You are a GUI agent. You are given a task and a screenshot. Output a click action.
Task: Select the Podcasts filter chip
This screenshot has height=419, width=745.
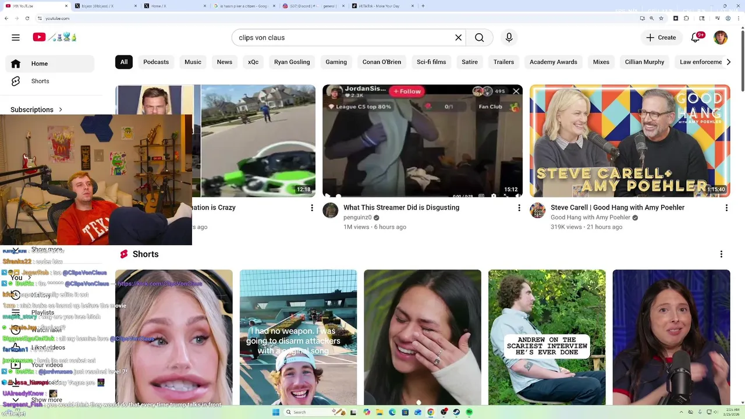click(156, 62)
